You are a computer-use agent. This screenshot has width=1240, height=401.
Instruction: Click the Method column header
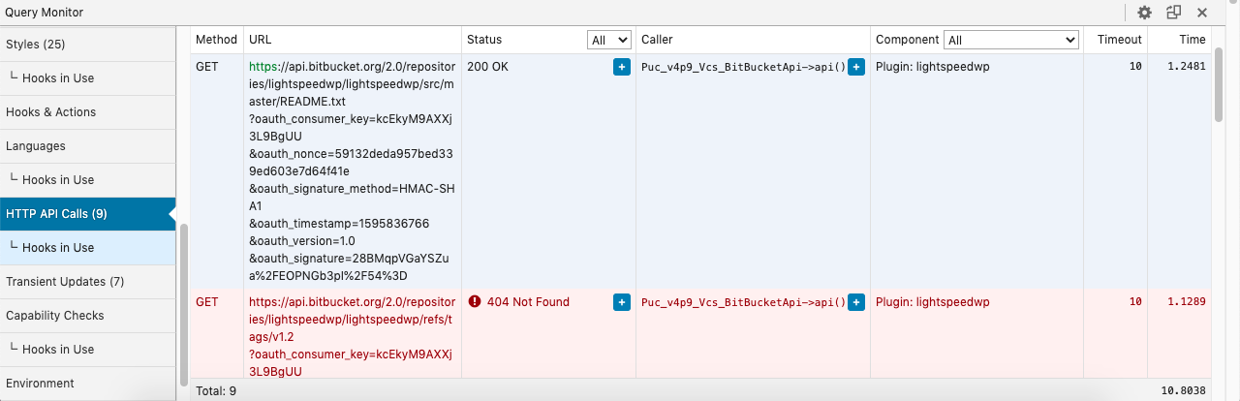coord(216,40)
